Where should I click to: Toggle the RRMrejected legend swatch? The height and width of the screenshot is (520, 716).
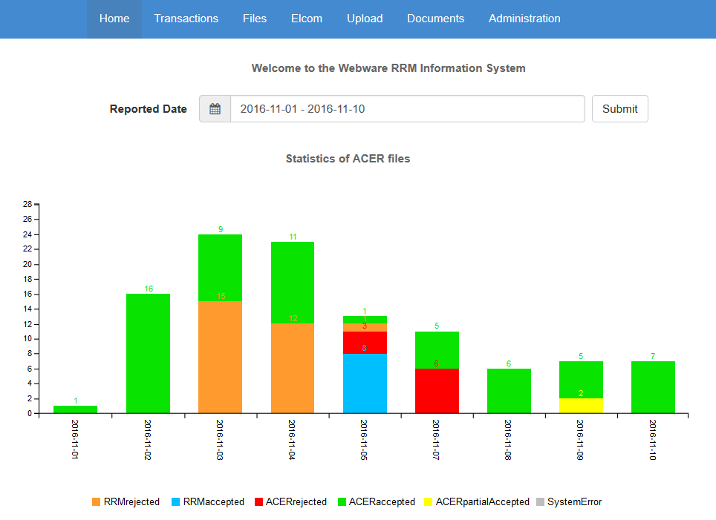tap(97, 502)
